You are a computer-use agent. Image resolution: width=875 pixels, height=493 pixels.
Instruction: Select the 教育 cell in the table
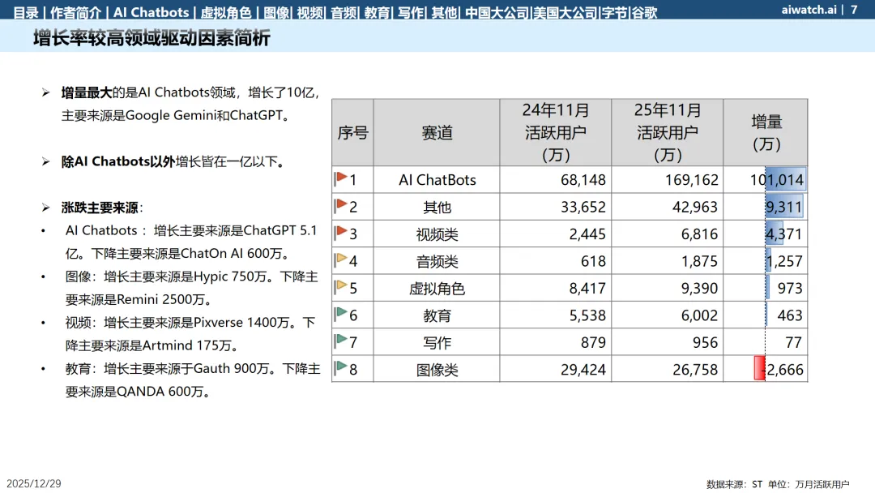coord(437,315)
